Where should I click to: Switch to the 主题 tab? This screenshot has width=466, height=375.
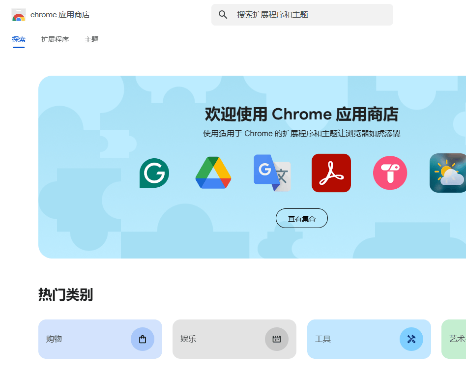91,39
